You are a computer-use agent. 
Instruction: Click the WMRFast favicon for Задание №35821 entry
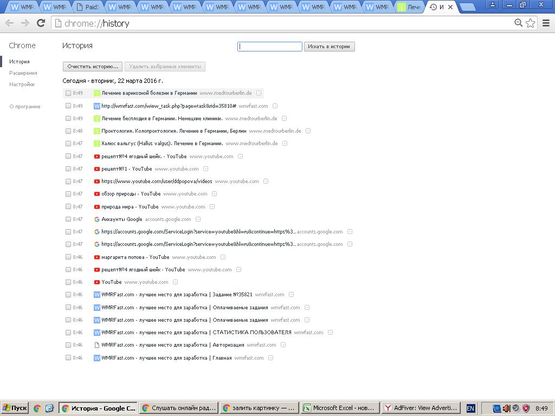coord(96,294)
